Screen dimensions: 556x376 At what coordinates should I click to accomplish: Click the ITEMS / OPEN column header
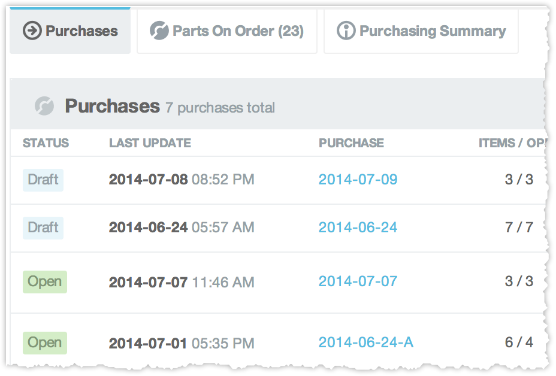pos(512,143)
